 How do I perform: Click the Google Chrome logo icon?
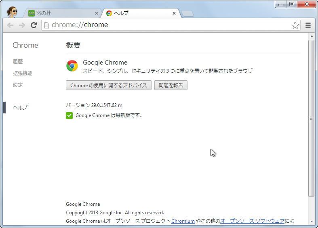[72, 66]
